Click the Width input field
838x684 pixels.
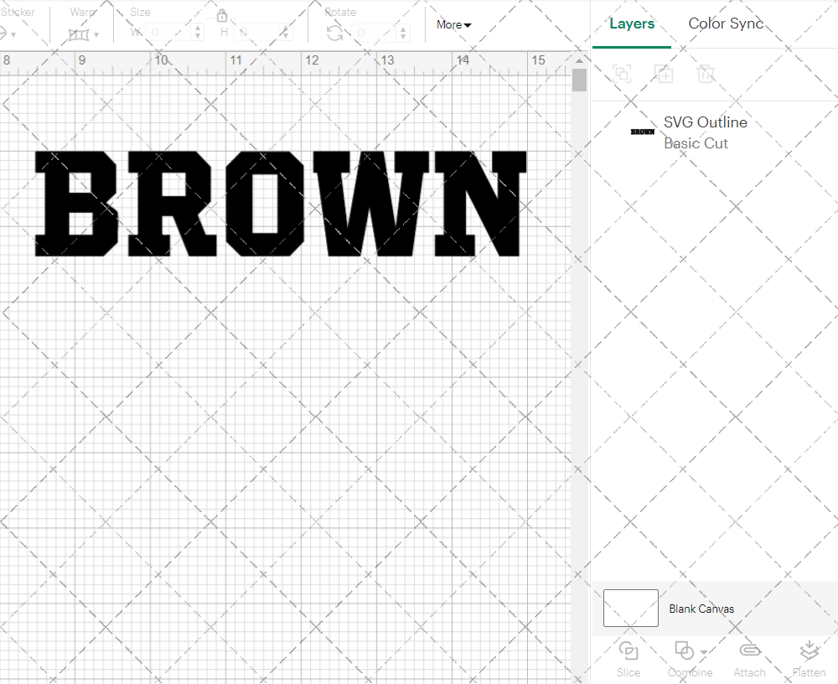pos(168,30)
